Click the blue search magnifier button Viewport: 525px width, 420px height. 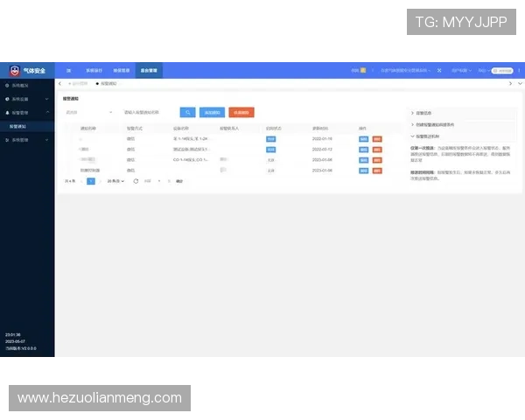[x=187, y=112]
